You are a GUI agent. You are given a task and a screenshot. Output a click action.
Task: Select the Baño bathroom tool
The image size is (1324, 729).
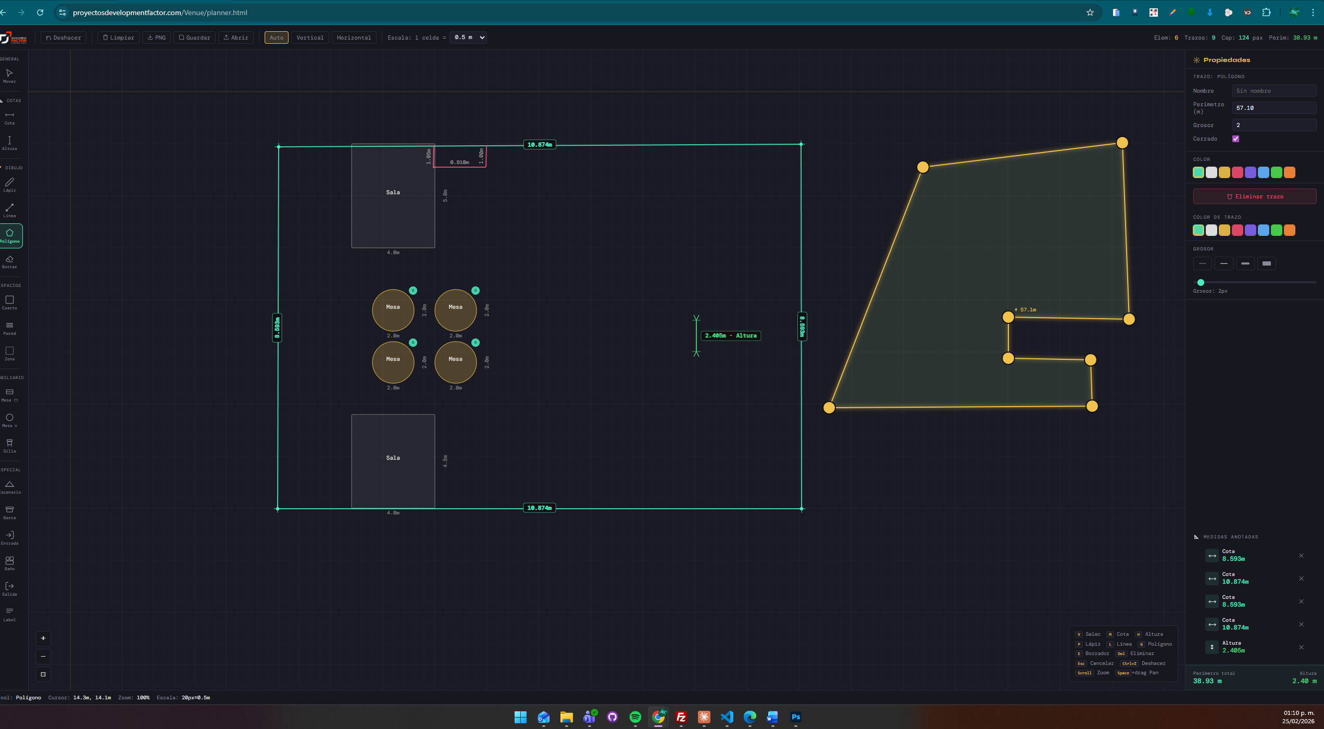(9, 563)
